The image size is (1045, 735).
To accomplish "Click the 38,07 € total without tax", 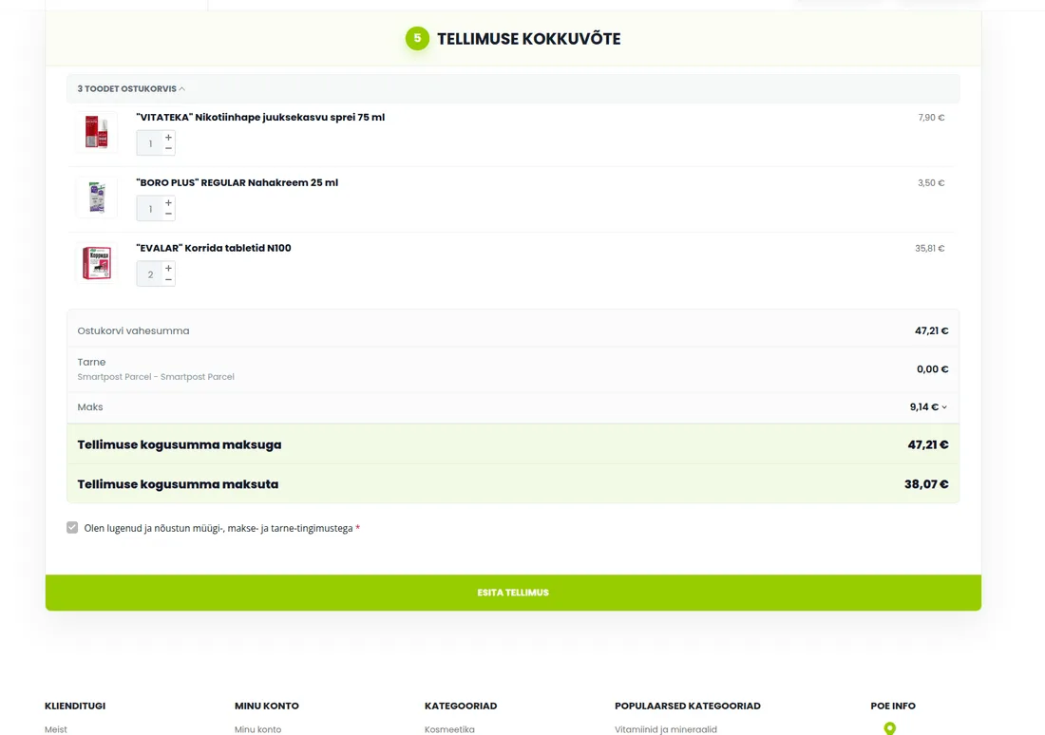I will 926,484.
